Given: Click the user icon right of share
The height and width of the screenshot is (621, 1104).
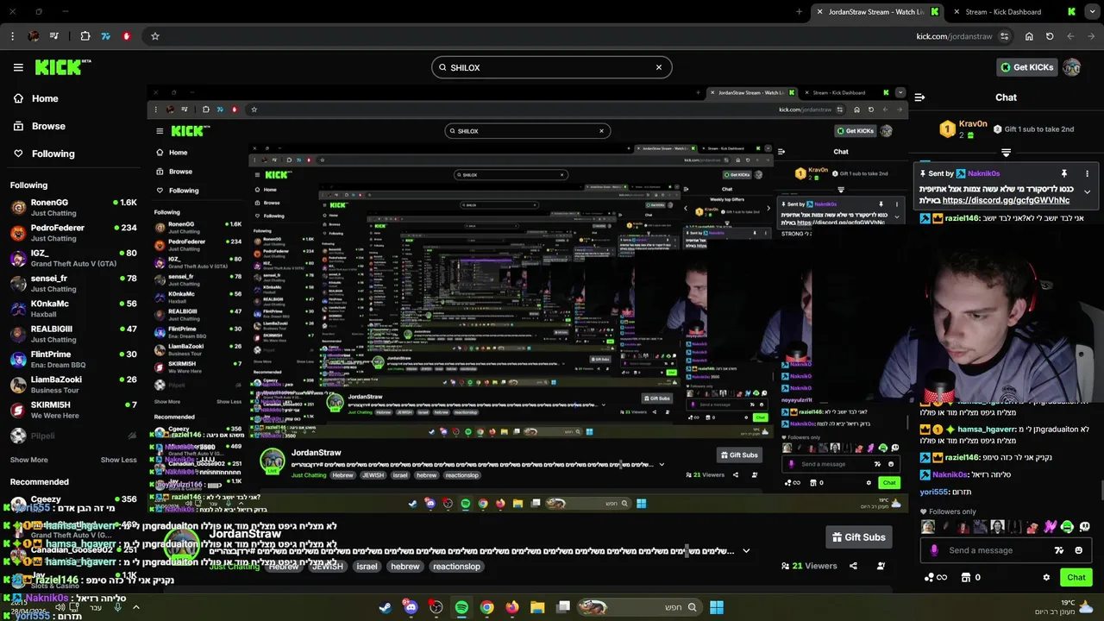Looking at the screenshot, I should (x=881, y=566).
